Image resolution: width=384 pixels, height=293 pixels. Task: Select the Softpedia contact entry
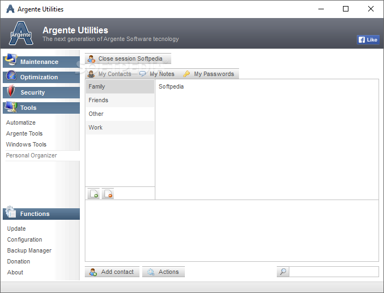coord(171,87)
